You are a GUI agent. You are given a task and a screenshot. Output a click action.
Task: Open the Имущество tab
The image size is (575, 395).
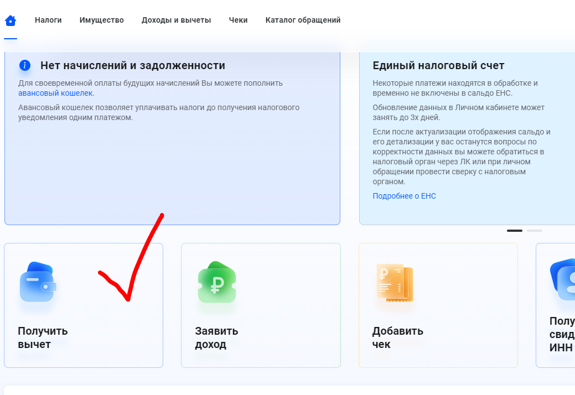(102, 20)
